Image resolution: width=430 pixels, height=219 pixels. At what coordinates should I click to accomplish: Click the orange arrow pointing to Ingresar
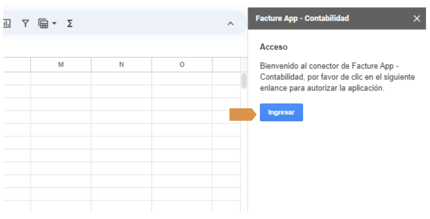(x=243, y=114)
